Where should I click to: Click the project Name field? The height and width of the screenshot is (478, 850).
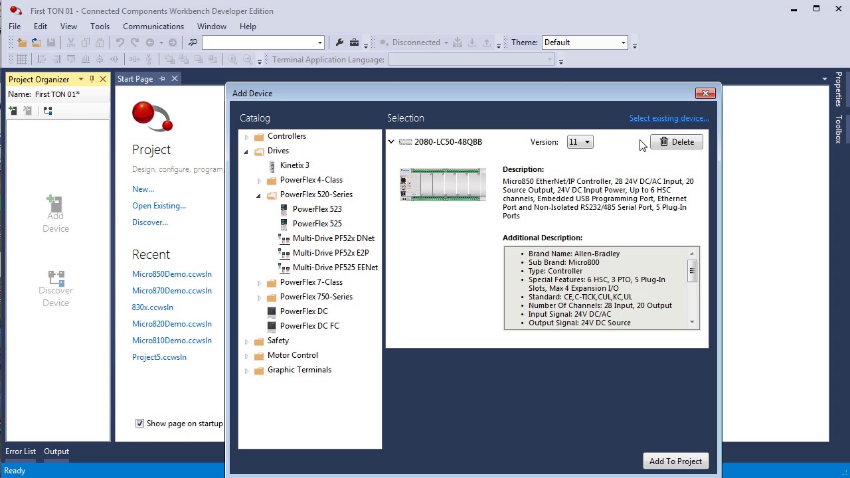[x=71, y=94]
